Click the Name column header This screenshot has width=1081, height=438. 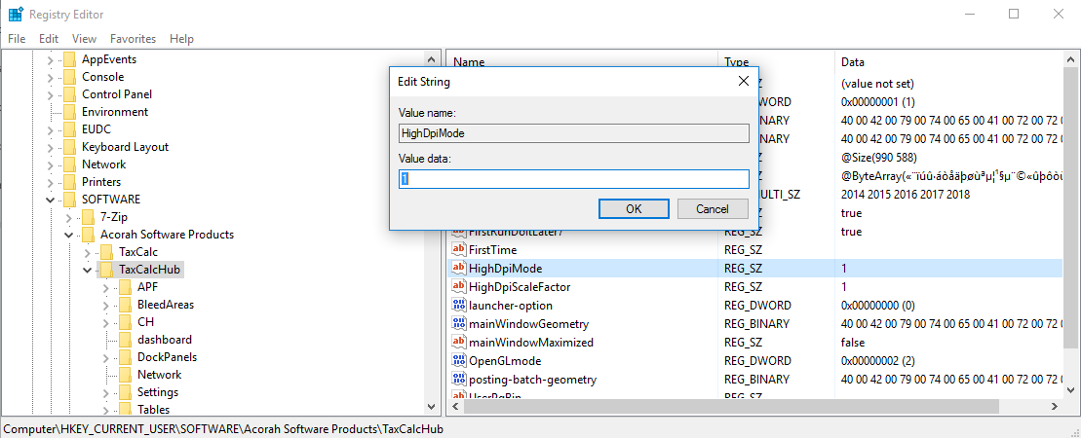tap(469, 62)
